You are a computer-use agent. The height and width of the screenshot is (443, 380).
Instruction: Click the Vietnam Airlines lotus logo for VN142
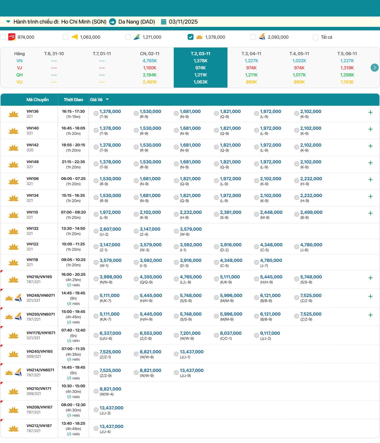pos(14,147)
